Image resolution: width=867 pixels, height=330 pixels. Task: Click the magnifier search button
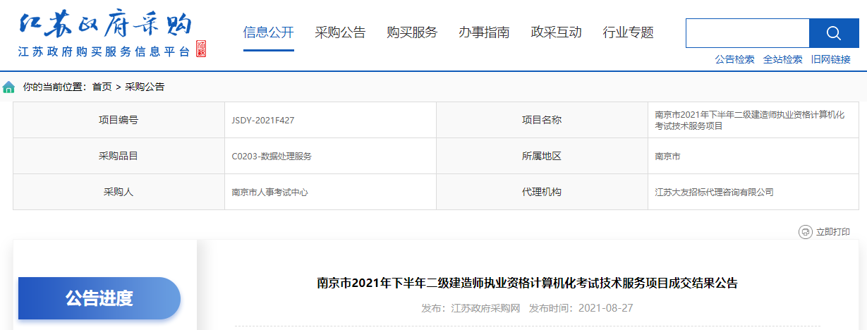(x=833, y=33)
